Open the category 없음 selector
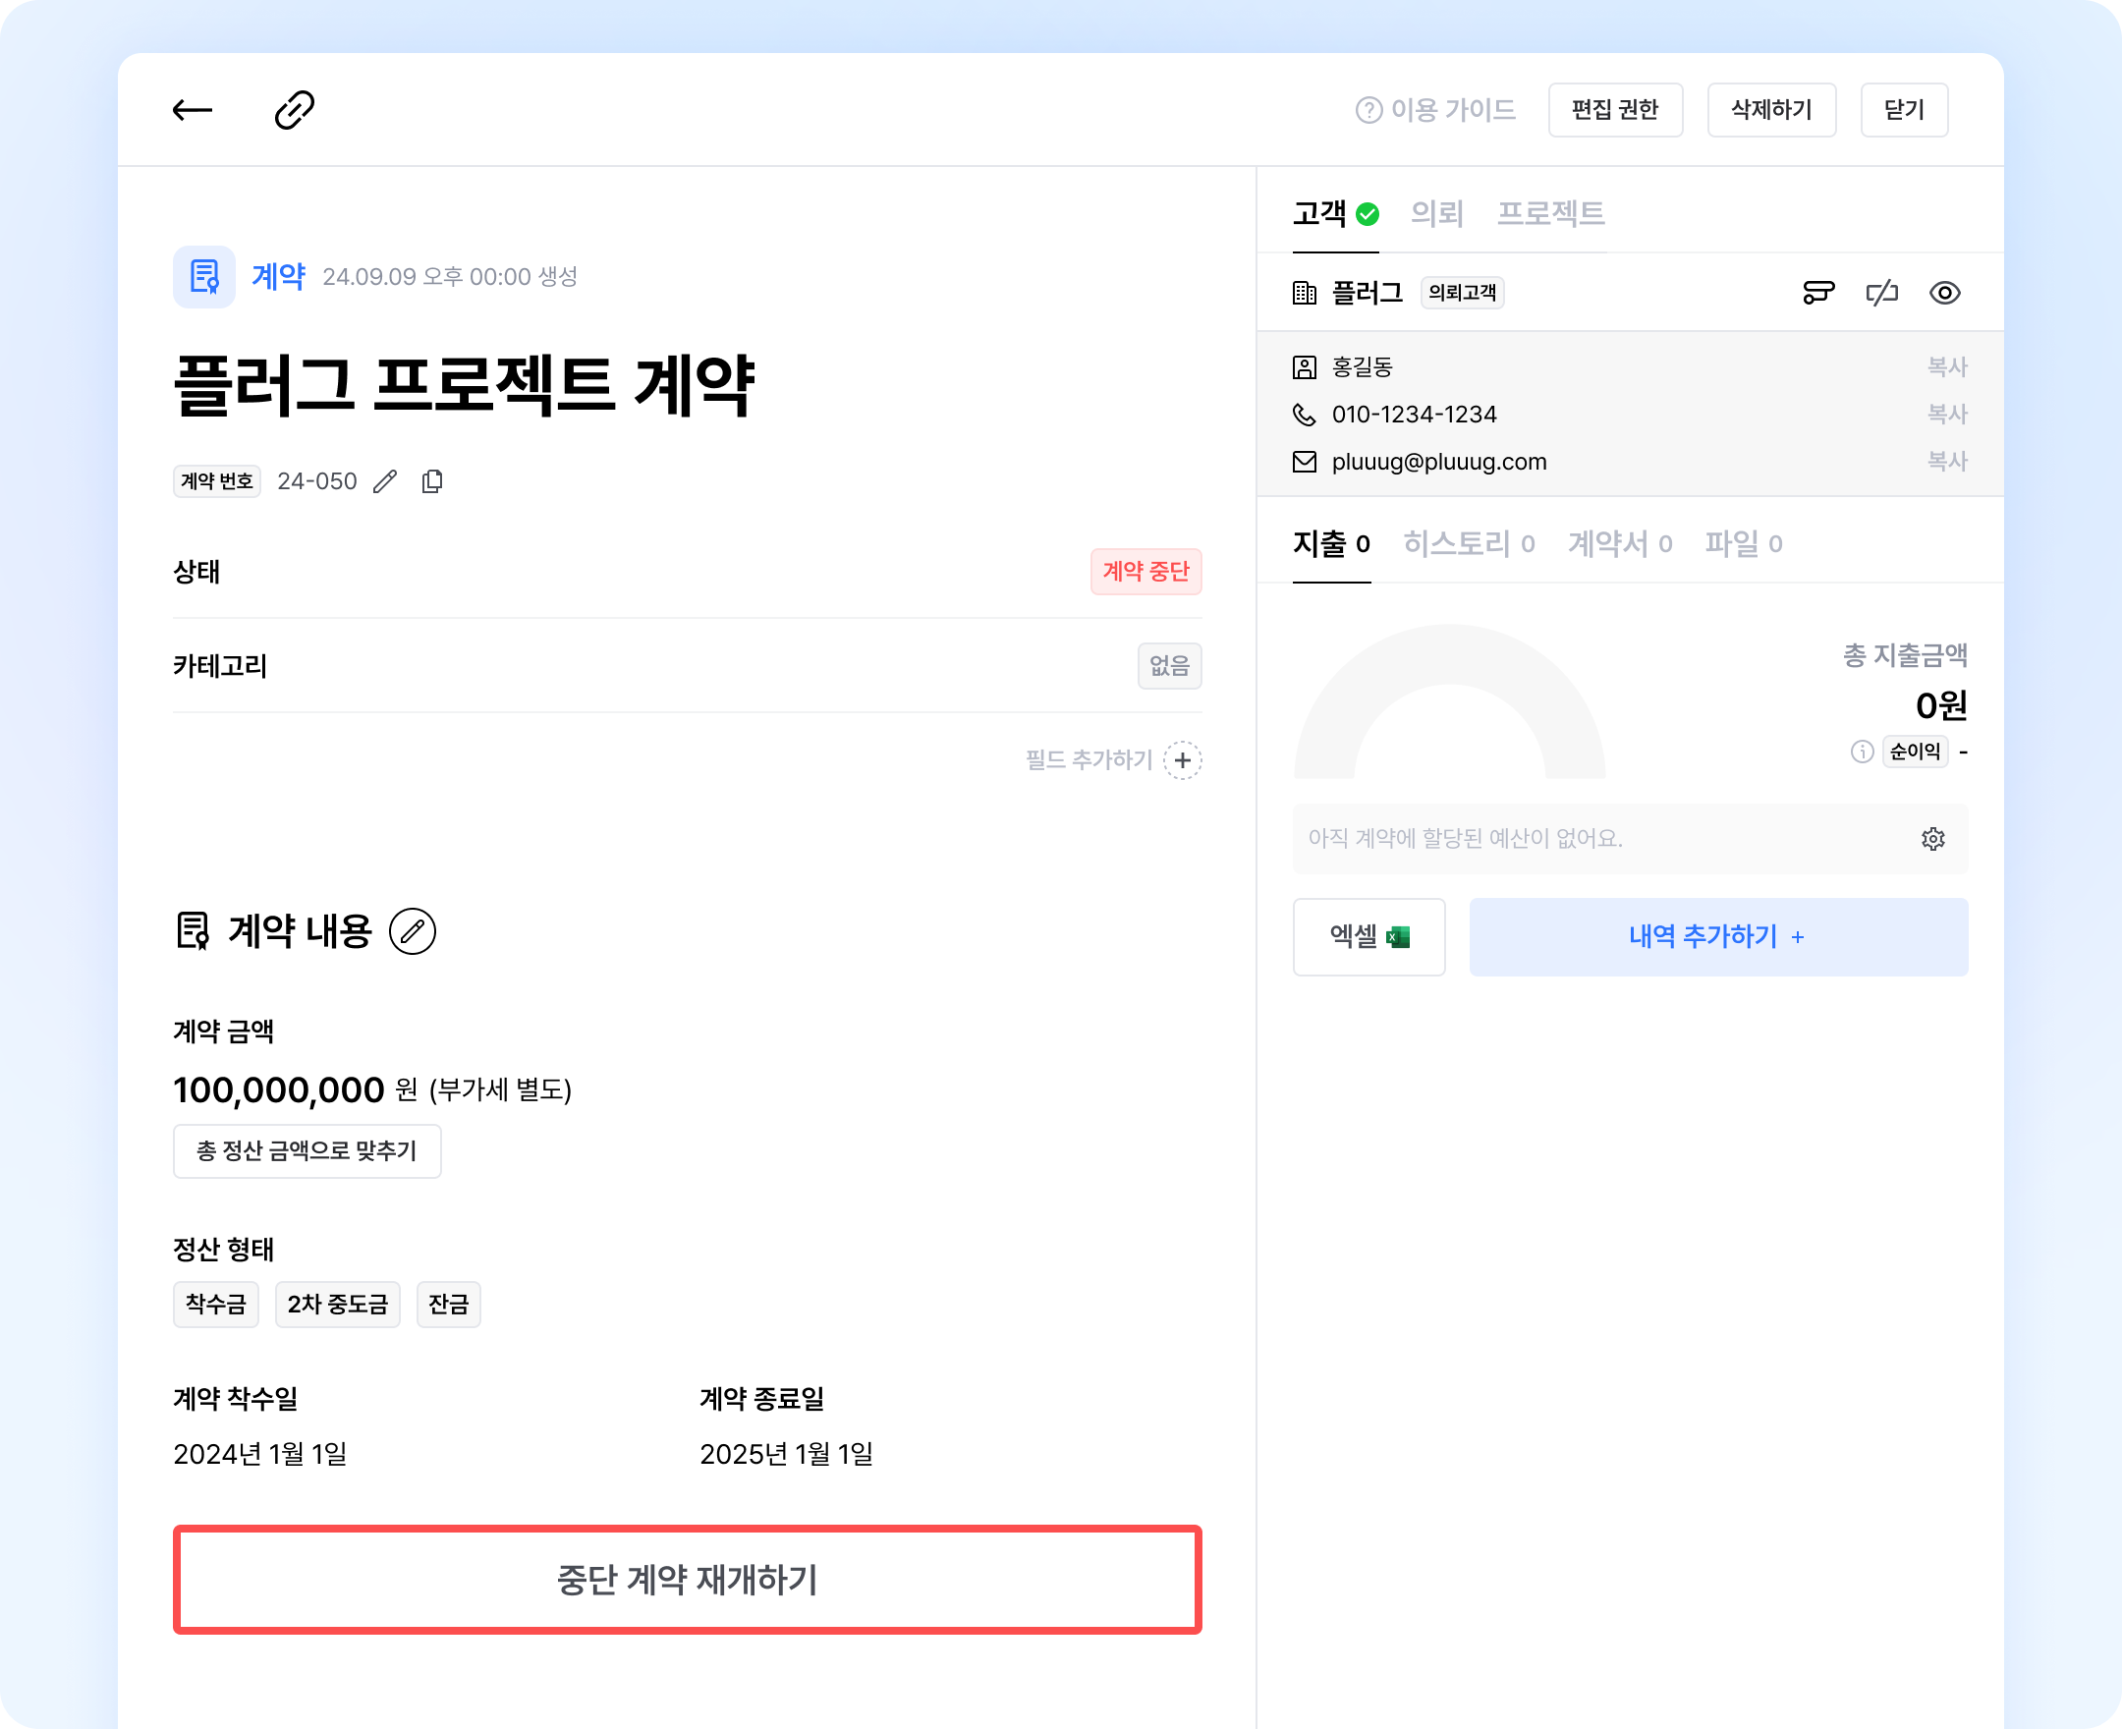Viewport: 2122px width, 1729px height. pos(1169,665)
